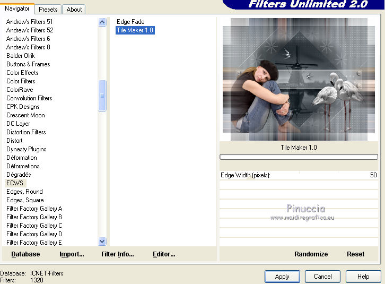Choose the Tile Maker 1.0 filter
385x284 pixels.
[135, 30]
